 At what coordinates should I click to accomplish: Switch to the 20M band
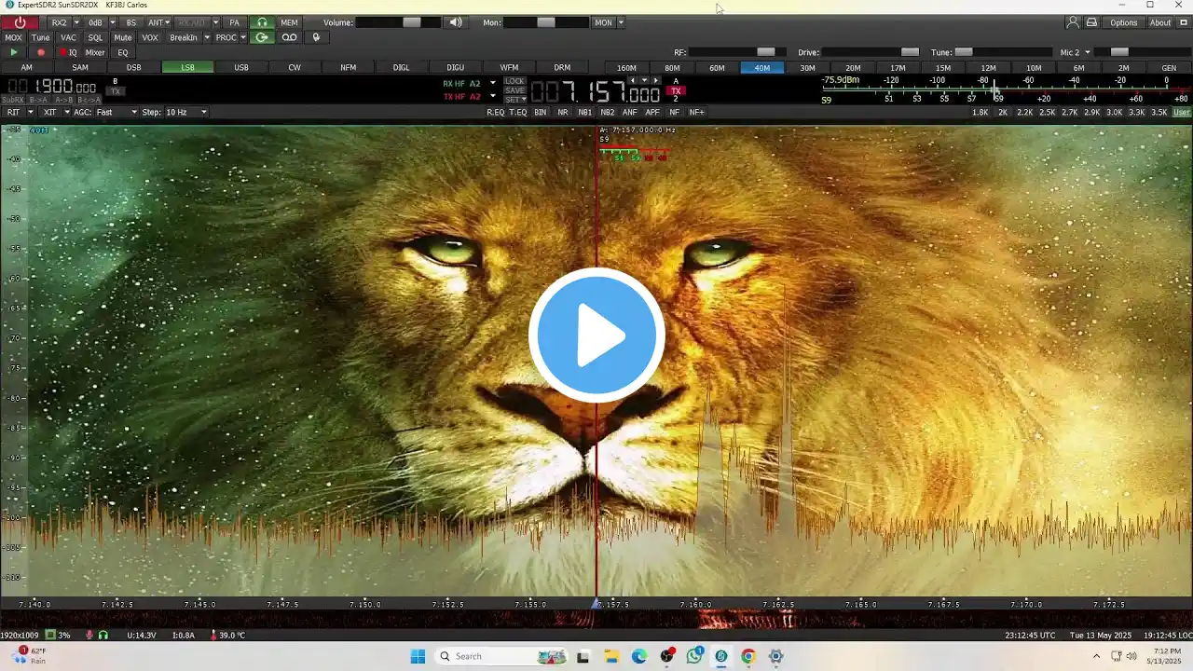point(853,67)
